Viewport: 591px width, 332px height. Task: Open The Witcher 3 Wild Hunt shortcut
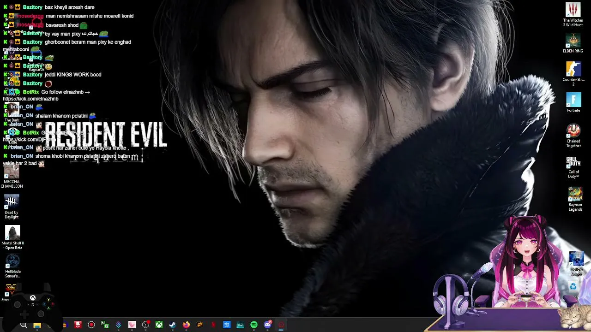[573, 15]
